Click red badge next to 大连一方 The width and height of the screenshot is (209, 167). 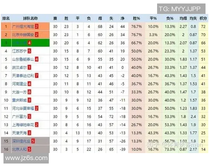tap(29, 92)
